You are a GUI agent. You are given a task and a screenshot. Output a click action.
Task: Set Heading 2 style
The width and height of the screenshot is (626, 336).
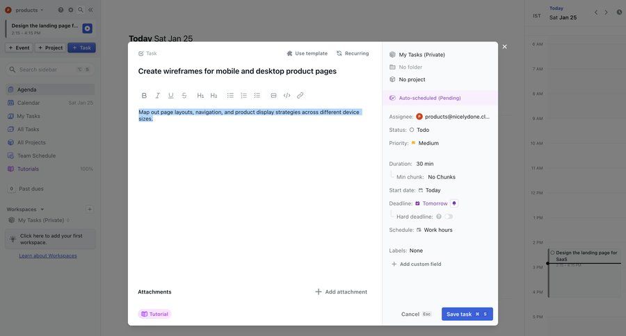214,95
